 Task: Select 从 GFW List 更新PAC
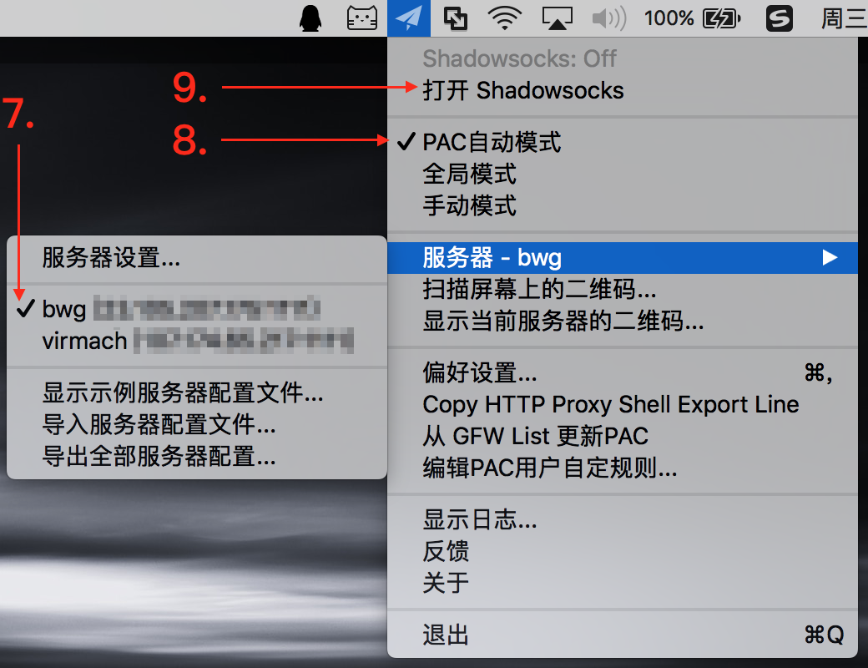tap(623, 436)
